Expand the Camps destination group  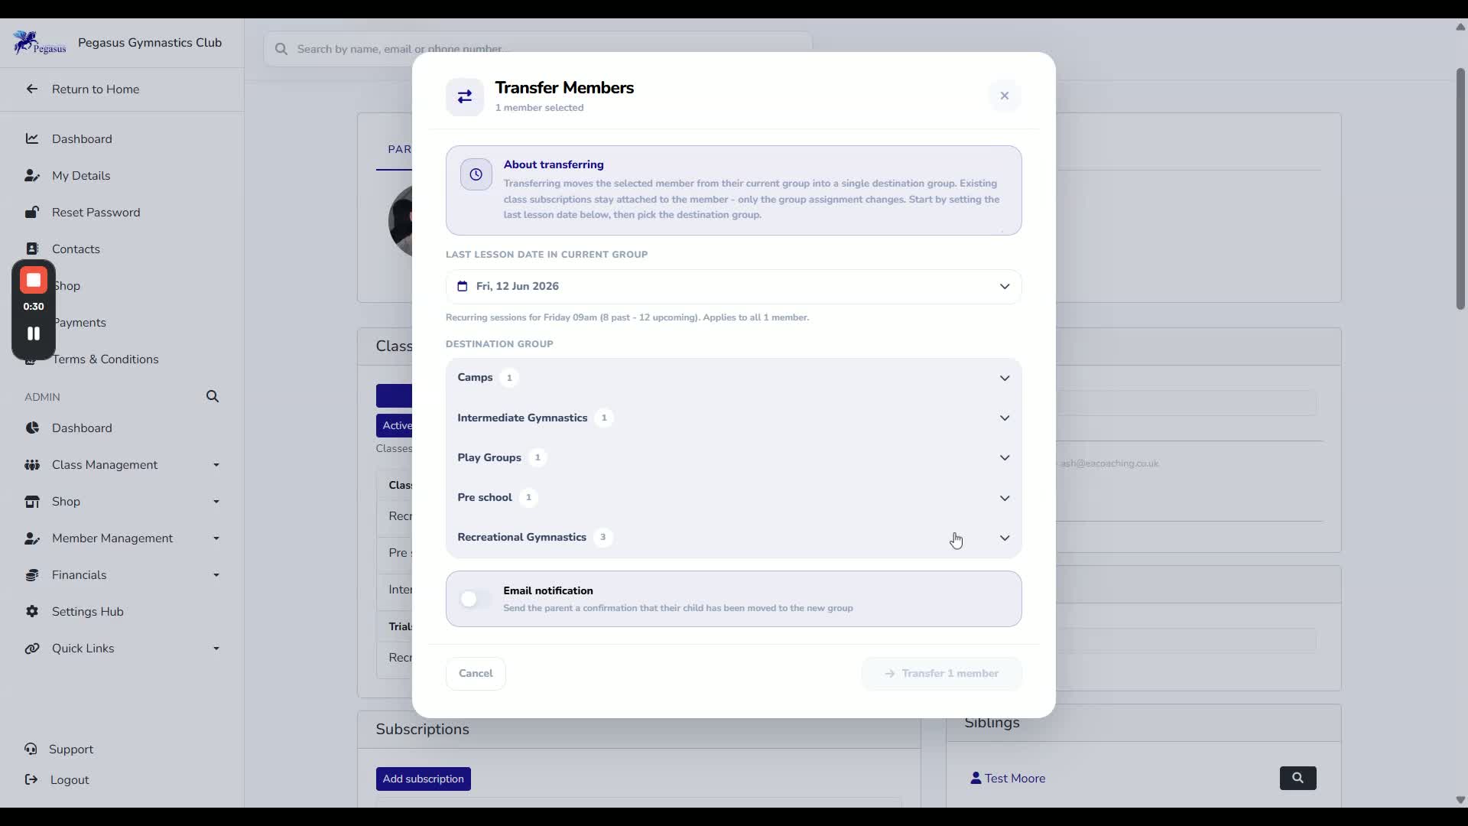point(733,378)
